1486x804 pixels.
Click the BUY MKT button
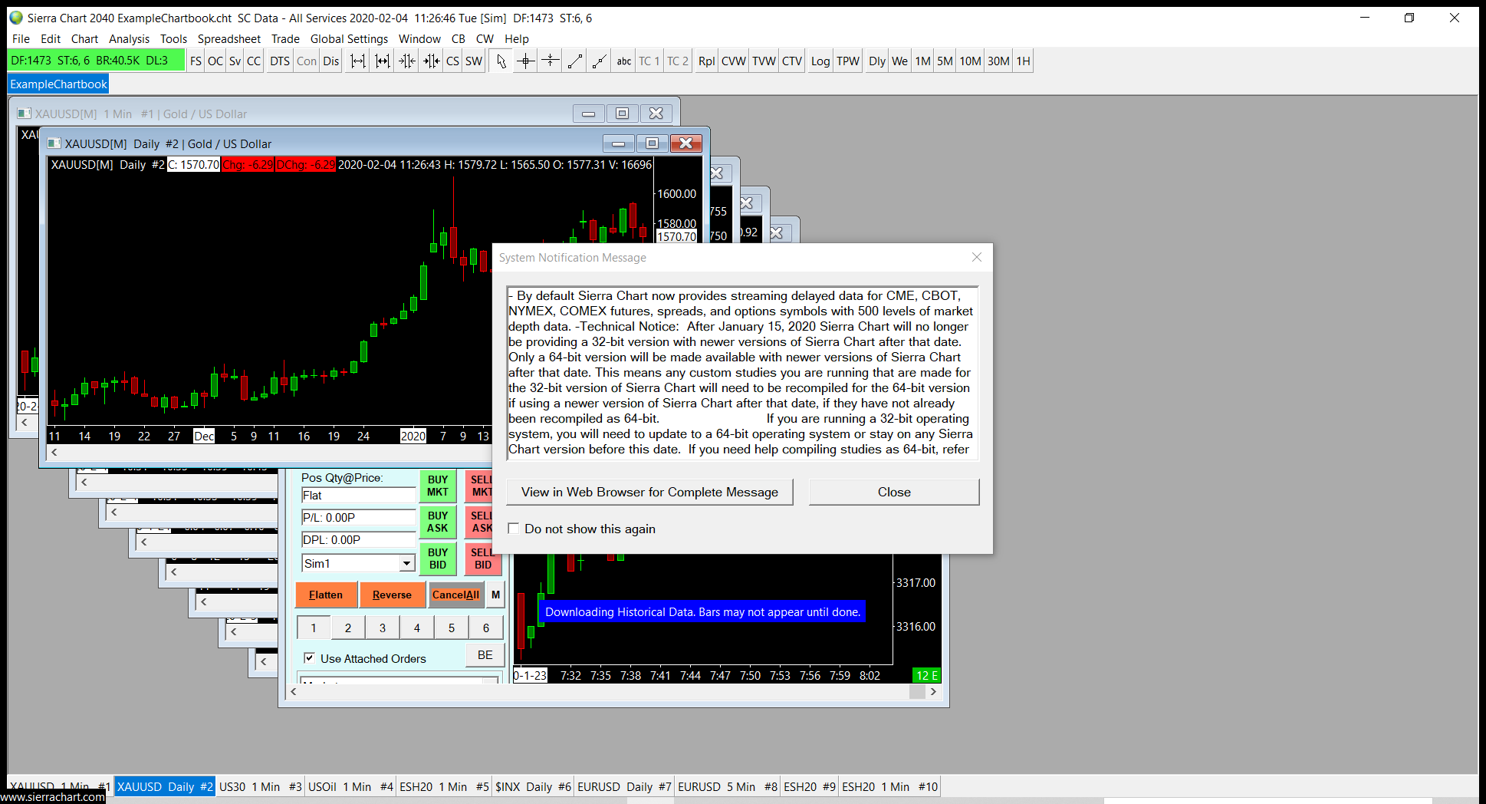coord(438,486)
